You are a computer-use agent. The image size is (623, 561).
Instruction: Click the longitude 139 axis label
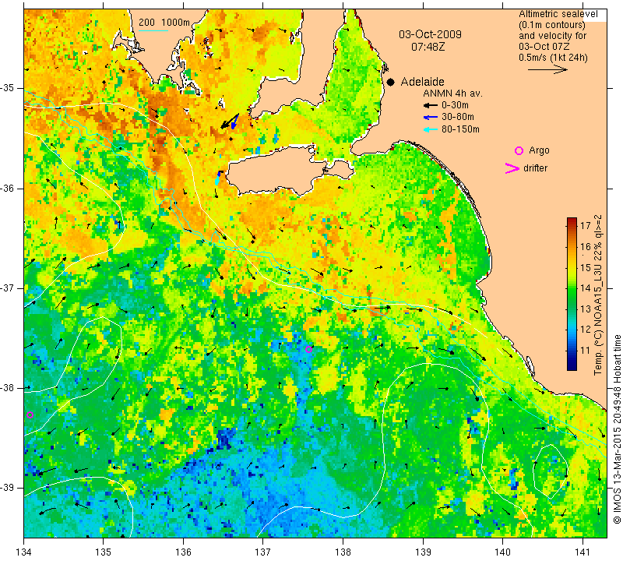coord(423,552)
